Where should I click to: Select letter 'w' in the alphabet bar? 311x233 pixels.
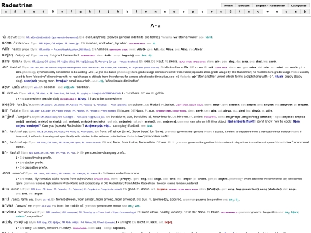(268, 12)
